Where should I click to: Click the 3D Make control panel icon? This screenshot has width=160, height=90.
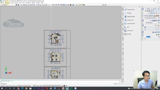143,9
